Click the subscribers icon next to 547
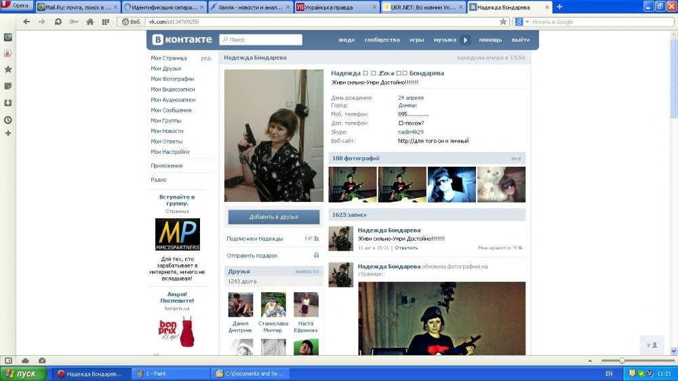The image size is (678, 381). 317,238
